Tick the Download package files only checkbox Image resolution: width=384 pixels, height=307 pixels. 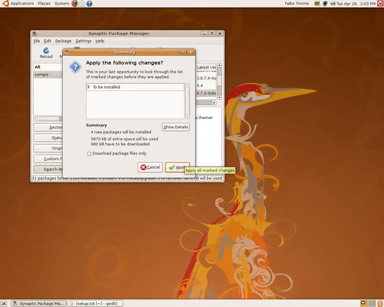pos(89,154)
